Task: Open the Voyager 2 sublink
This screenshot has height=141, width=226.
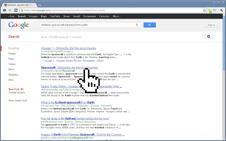Action: pos(48,61)
